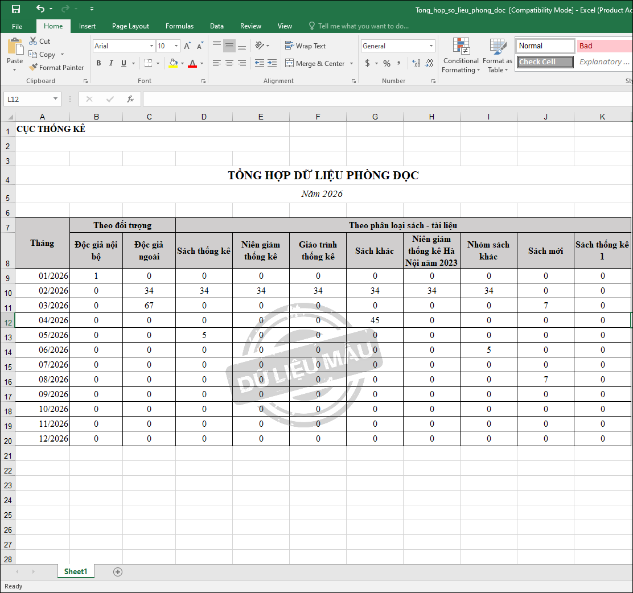Expand the Name Box dropdown arrow
The height and width of the screenshot is (593, 633).
[55, 99]
